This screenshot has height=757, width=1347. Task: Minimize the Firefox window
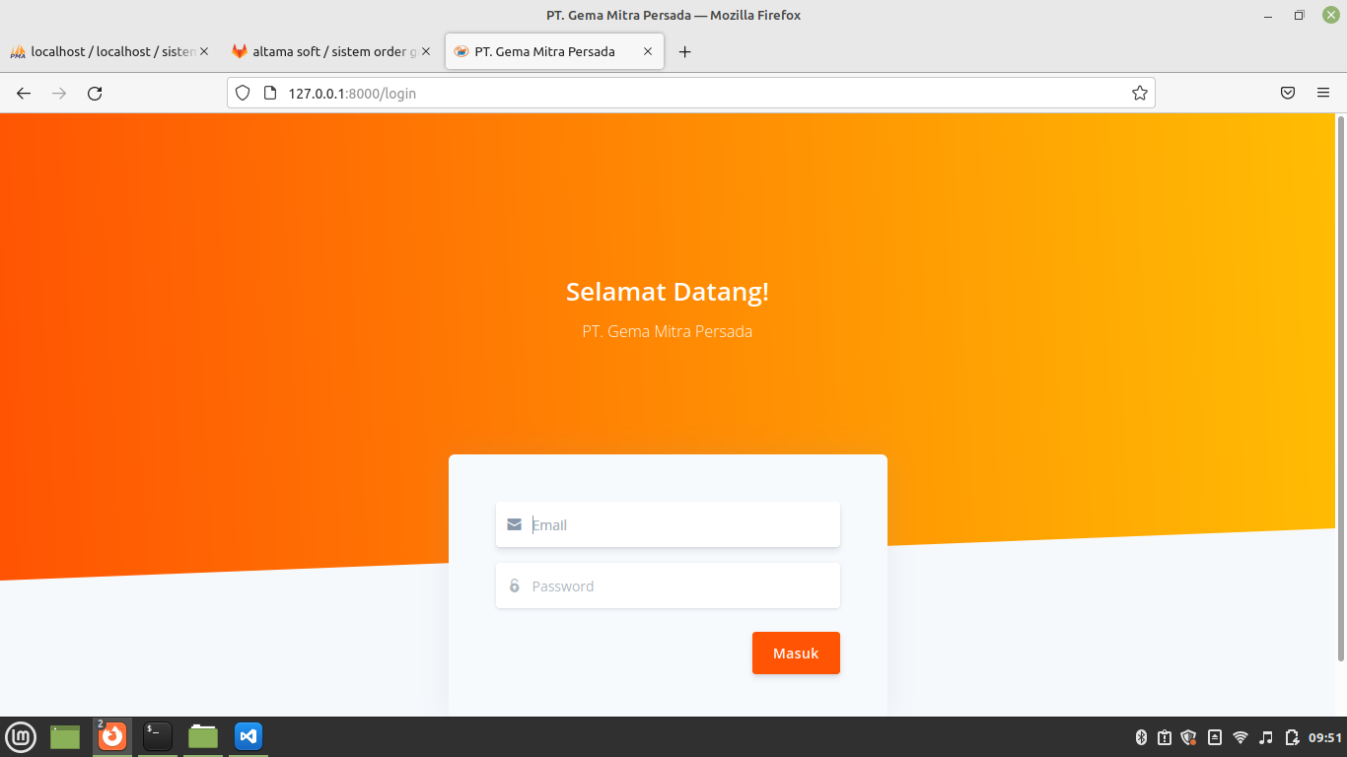[1268, 15]
